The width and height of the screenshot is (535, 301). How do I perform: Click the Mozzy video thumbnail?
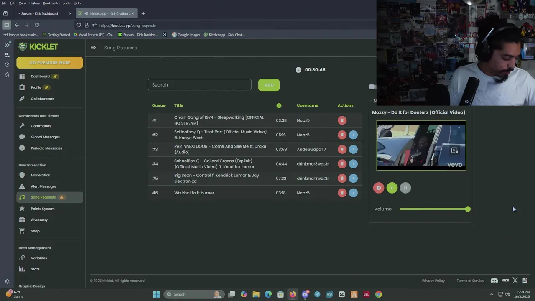coord(421,145)
